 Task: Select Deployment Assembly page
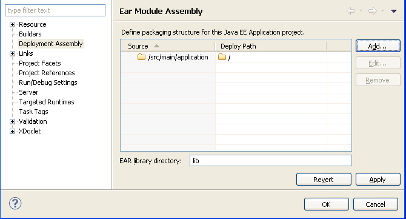pos(51,44)
